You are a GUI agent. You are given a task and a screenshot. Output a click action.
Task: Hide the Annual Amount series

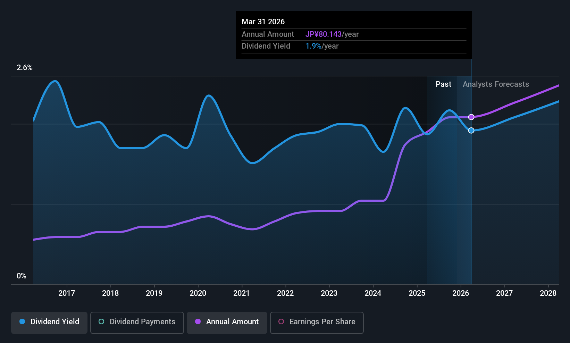227,323
